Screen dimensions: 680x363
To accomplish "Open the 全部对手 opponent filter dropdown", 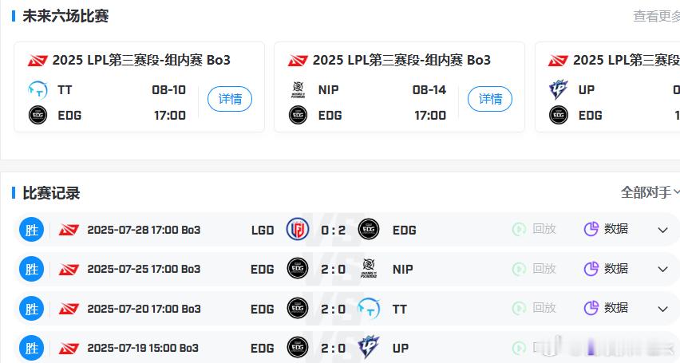I will point(650,192).
